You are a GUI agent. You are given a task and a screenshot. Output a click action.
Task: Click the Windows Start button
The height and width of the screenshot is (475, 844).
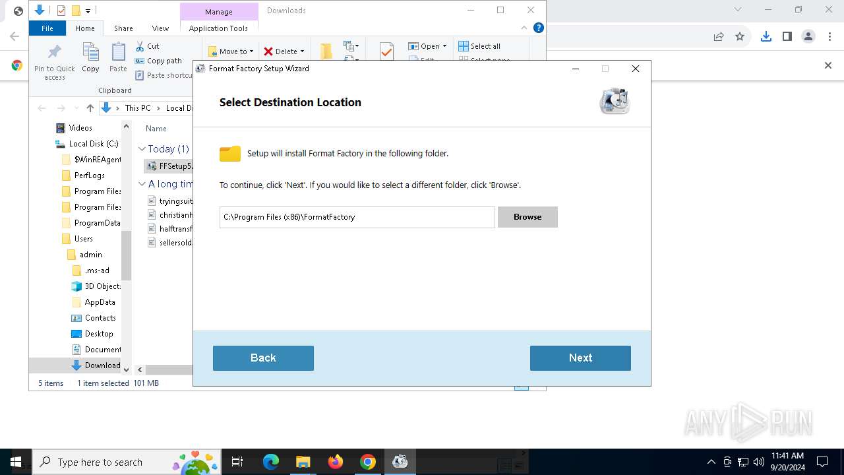[x=16, y=462]
